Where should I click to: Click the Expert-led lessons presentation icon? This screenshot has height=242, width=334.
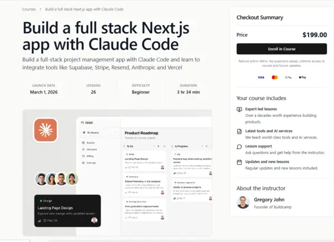[239, 110]
